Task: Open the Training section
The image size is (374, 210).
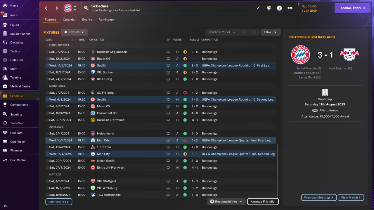Action: (x=15, y=78)
